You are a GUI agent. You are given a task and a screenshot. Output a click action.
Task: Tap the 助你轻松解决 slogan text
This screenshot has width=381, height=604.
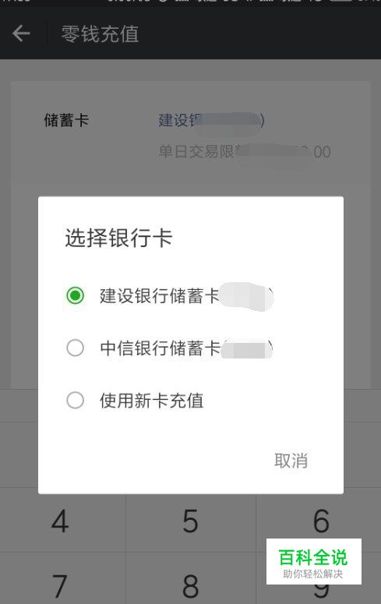click(312, 574)
